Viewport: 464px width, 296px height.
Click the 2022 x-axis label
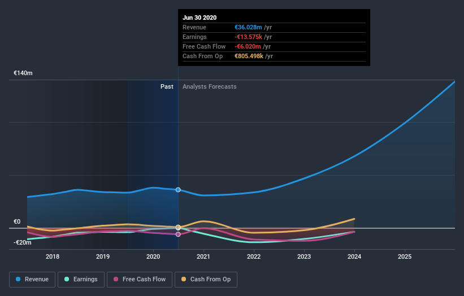pyautogui.click(x=254, y=256)
